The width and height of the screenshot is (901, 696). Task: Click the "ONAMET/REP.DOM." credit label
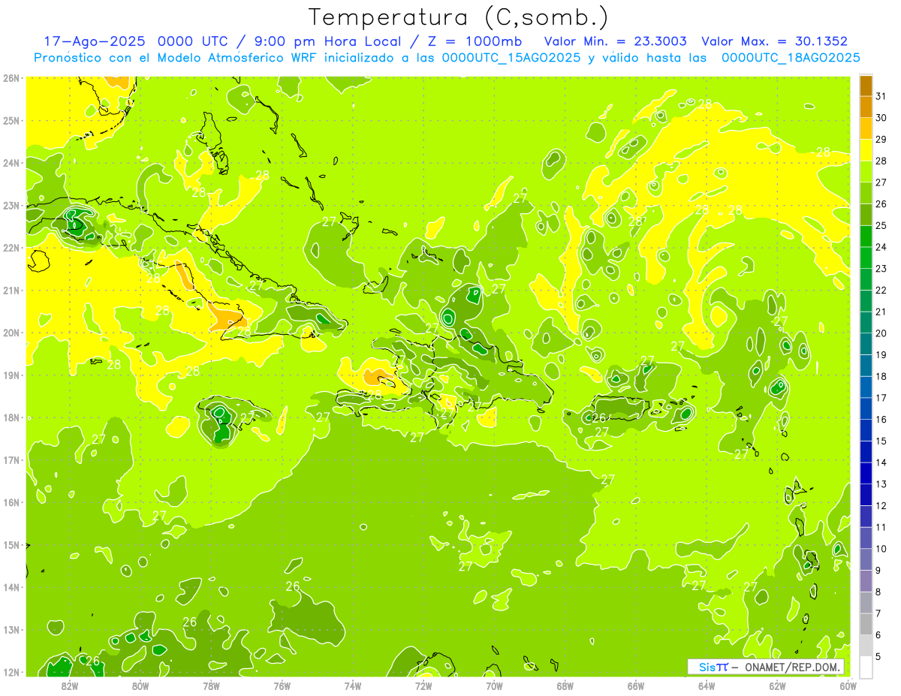click(x=793, y=667)
